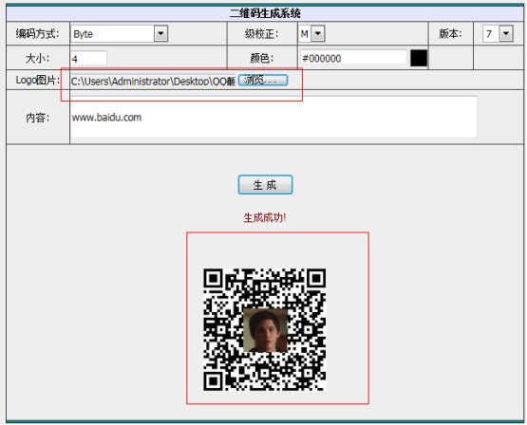The height and width of the screenshot is (425, 527).
Task: Click the 生成 generate button
Action: pos(265,185)
